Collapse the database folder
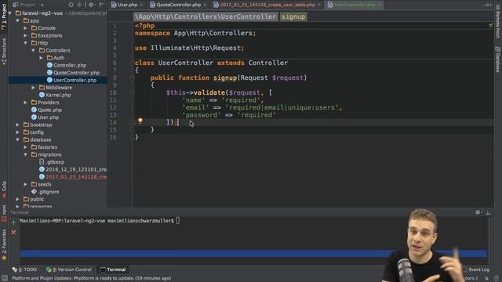This screenshot has height=282, width=502. pyautogui.click(x=18, y=139)
